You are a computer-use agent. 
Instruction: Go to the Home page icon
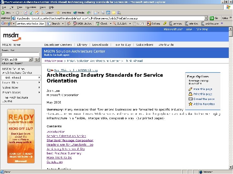(x=37, y=13)
